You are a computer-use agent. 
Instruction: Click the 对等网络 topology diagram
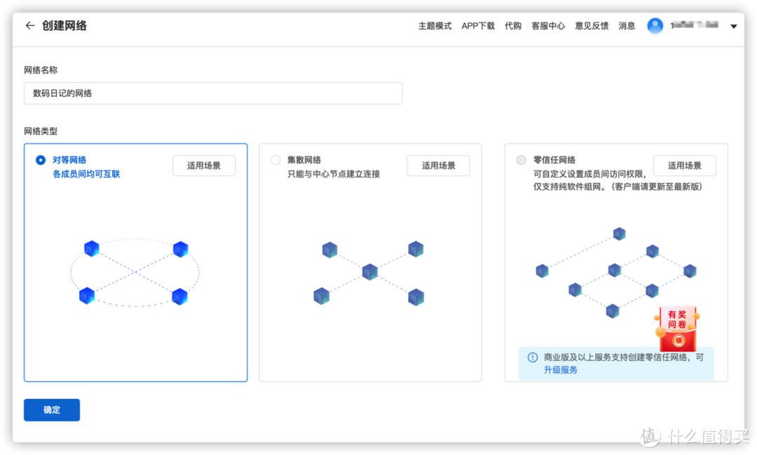(x=135, y=272)
